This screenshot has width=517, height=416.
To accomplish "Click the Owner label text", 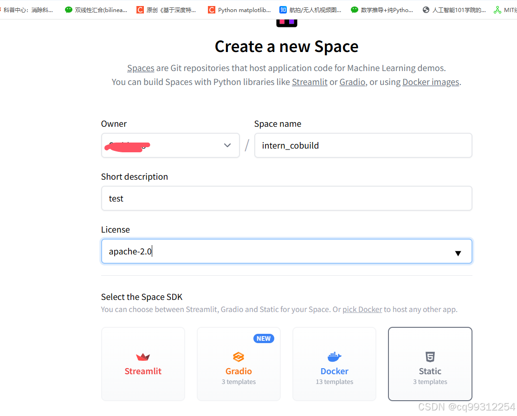I will 114,123.
